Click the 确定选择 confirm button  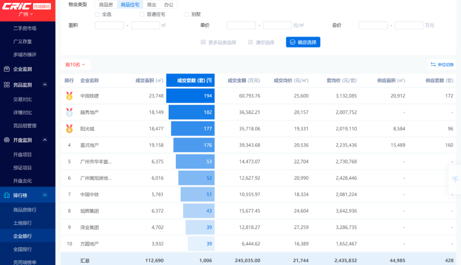coord(303,42)
